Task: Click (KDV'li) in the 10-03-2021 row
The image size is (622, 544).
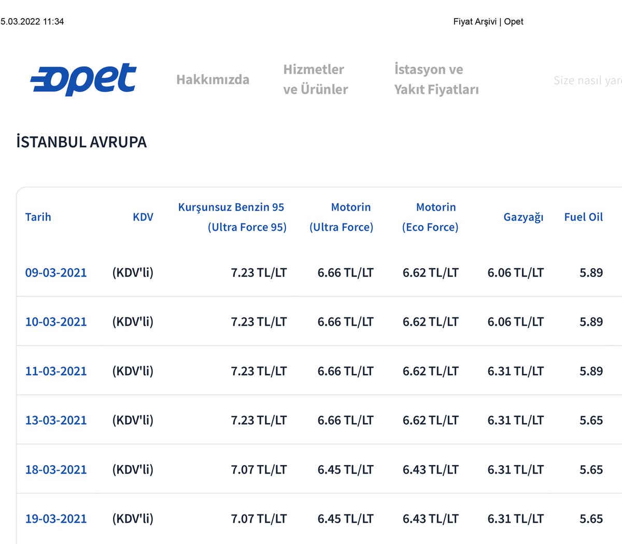Action: pyautogui.click(x=133, y=322)
